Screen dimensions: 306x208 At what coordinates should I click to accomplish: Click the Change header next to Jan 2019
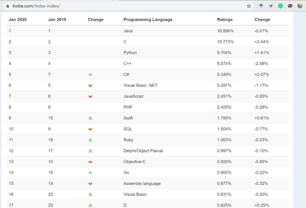coord(96,20)
